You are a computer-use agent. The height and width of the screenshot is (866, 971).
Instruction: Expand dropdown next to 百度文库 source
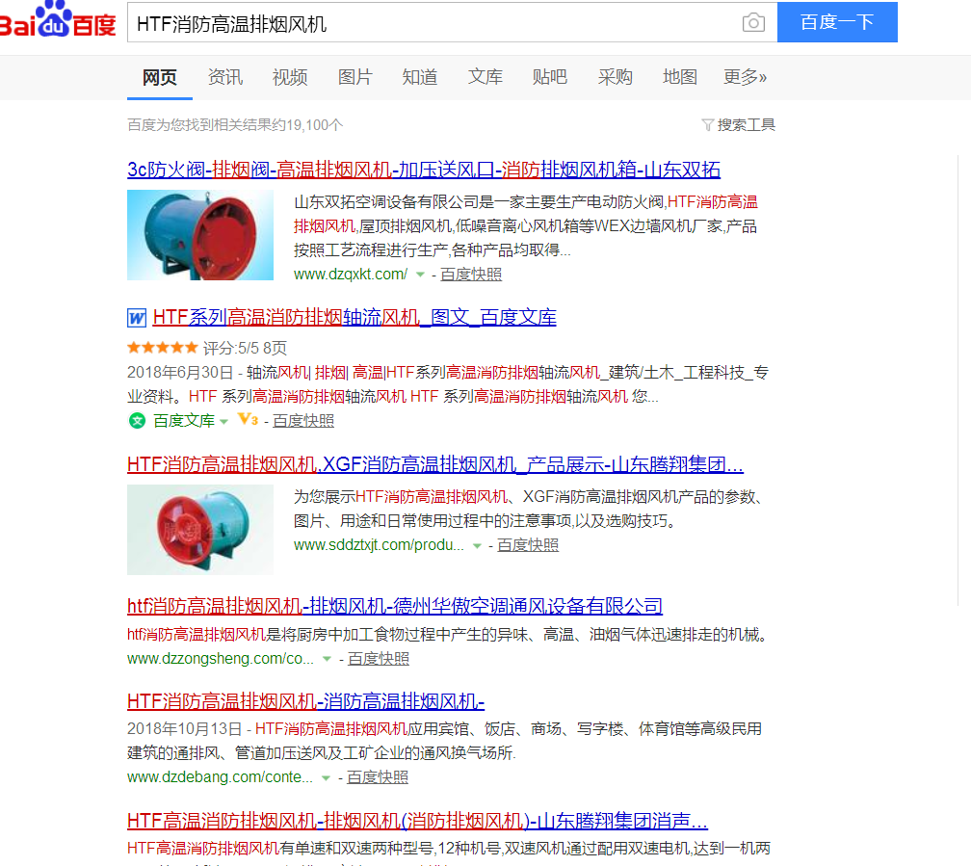coord(224,421)
